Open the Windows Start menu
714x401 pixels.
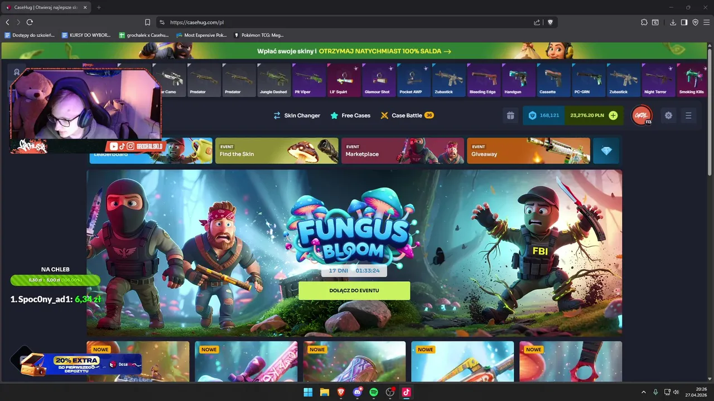(308, 392)
